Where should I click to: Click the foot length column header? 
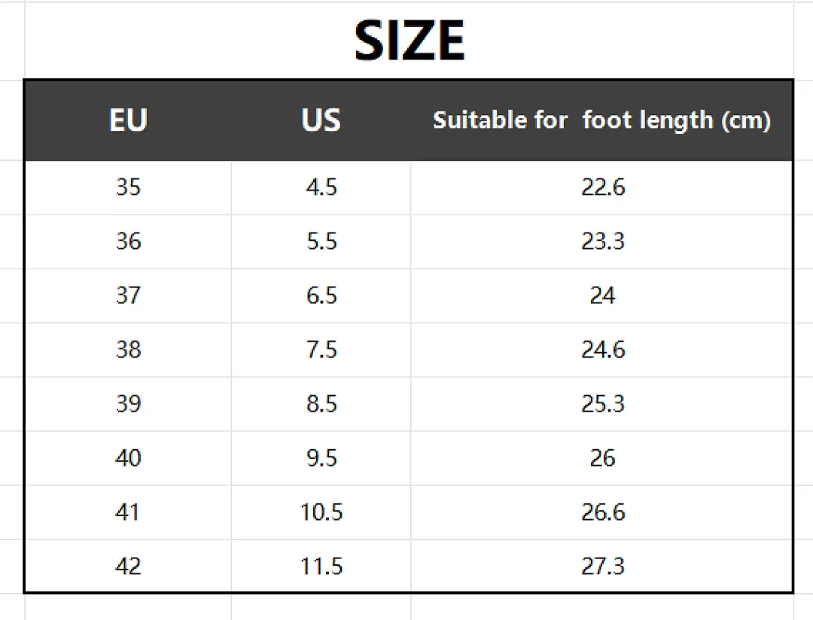click(x=602, y=120)
